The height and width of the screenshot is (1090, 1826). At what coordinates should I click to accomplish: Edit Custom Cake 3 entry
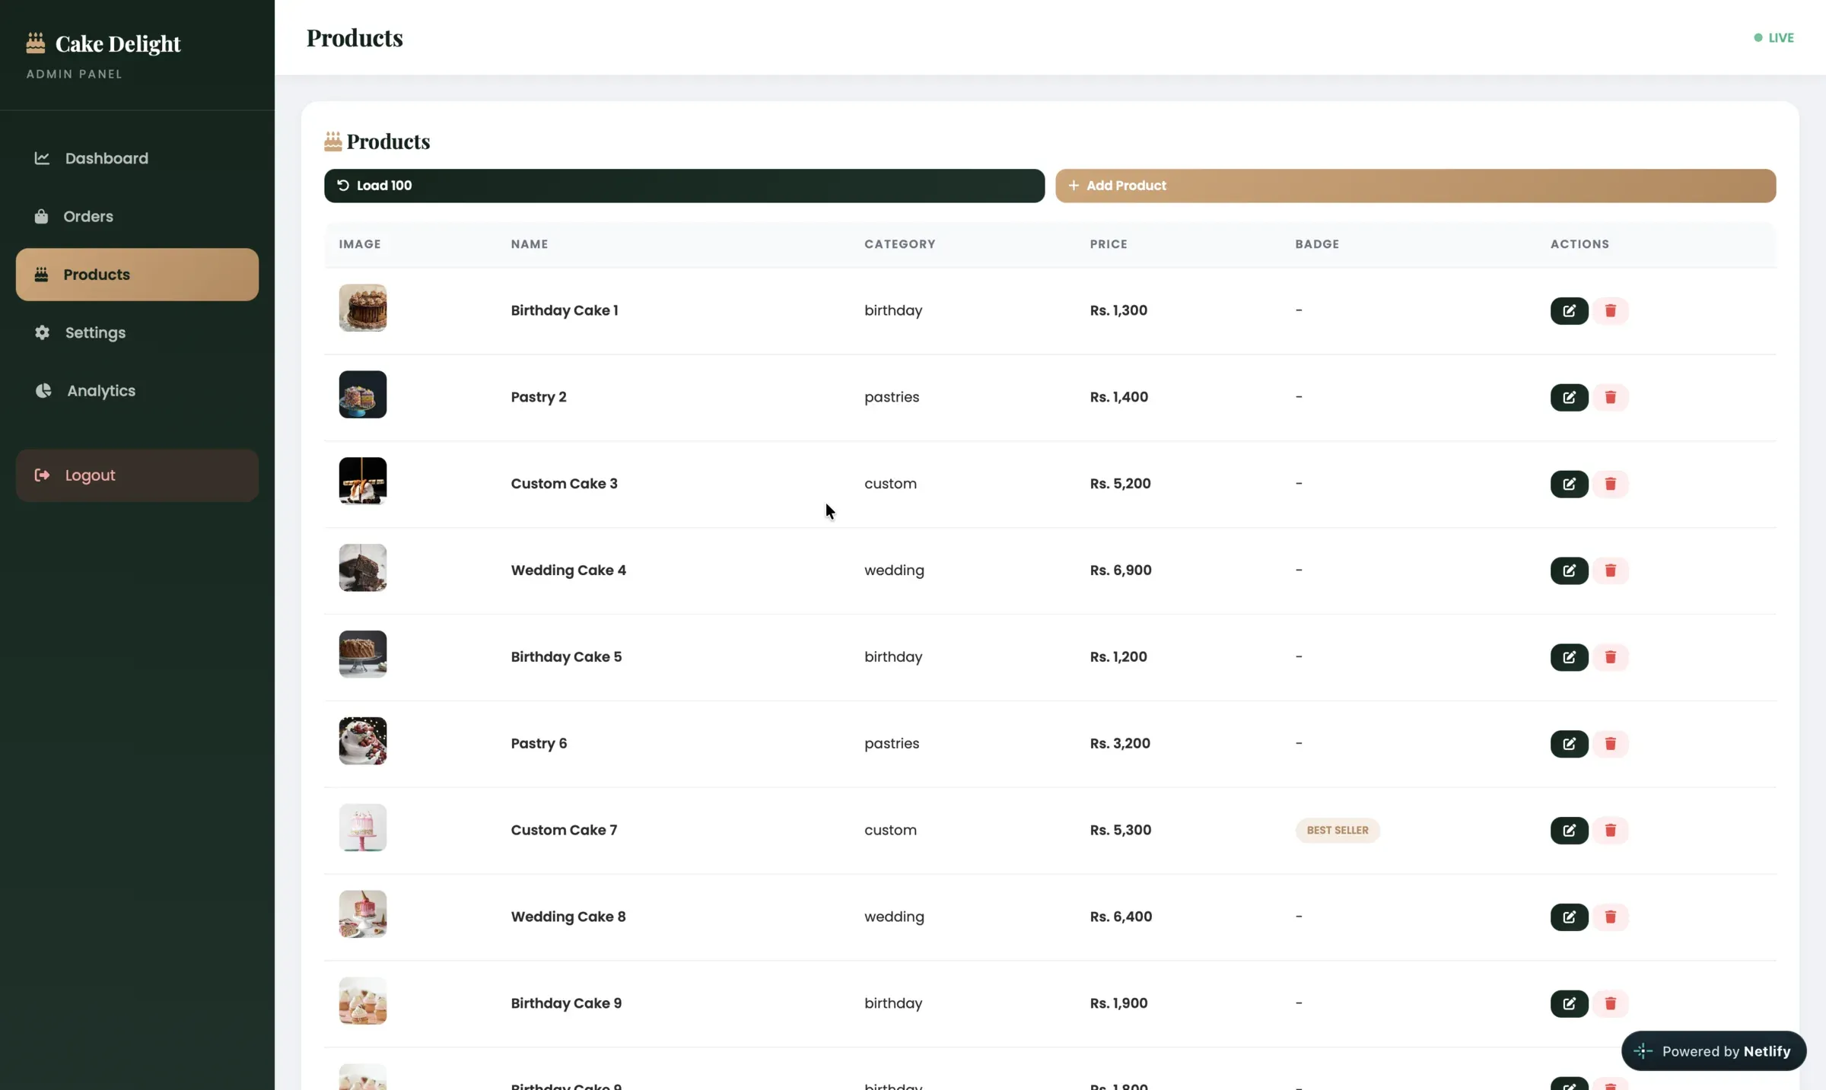point(1569,484)
